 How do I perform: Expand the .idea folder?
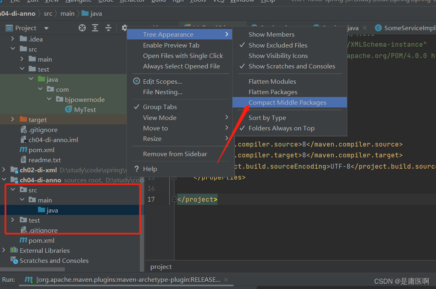click(x=12, y=39)
